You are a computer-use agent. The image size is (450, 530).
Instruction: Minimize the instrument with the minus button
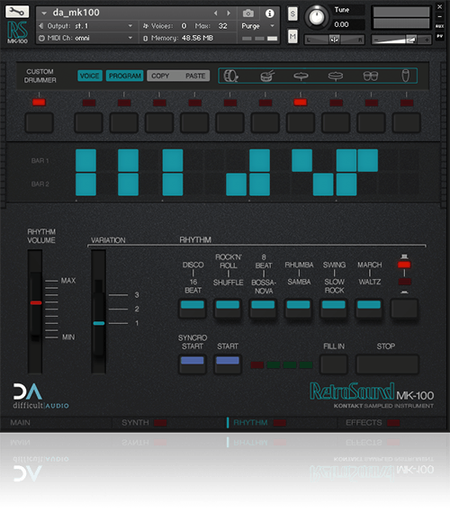pos(439,16)
